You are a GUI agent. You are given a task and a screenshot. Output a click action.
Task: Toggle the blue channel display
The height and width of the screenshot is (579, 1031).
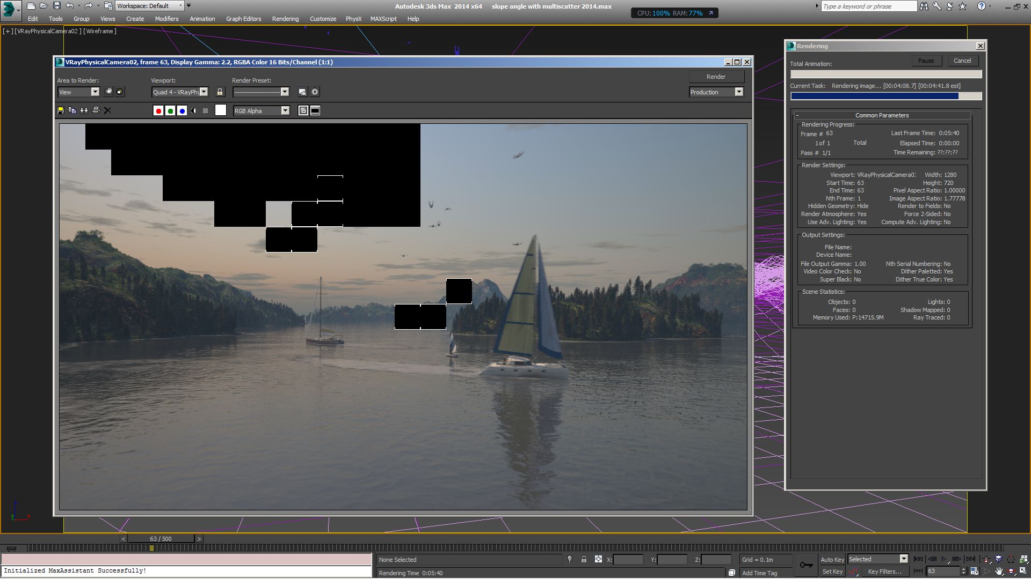182,111
